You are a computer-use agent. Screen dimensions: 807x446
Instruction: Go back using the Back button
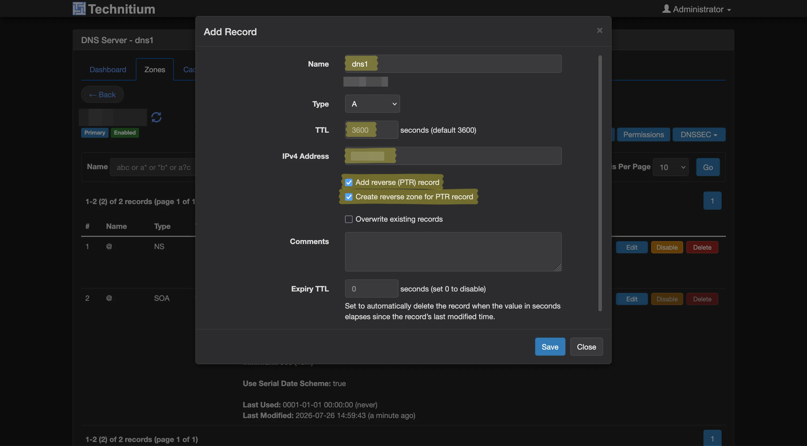pos(102,95)
